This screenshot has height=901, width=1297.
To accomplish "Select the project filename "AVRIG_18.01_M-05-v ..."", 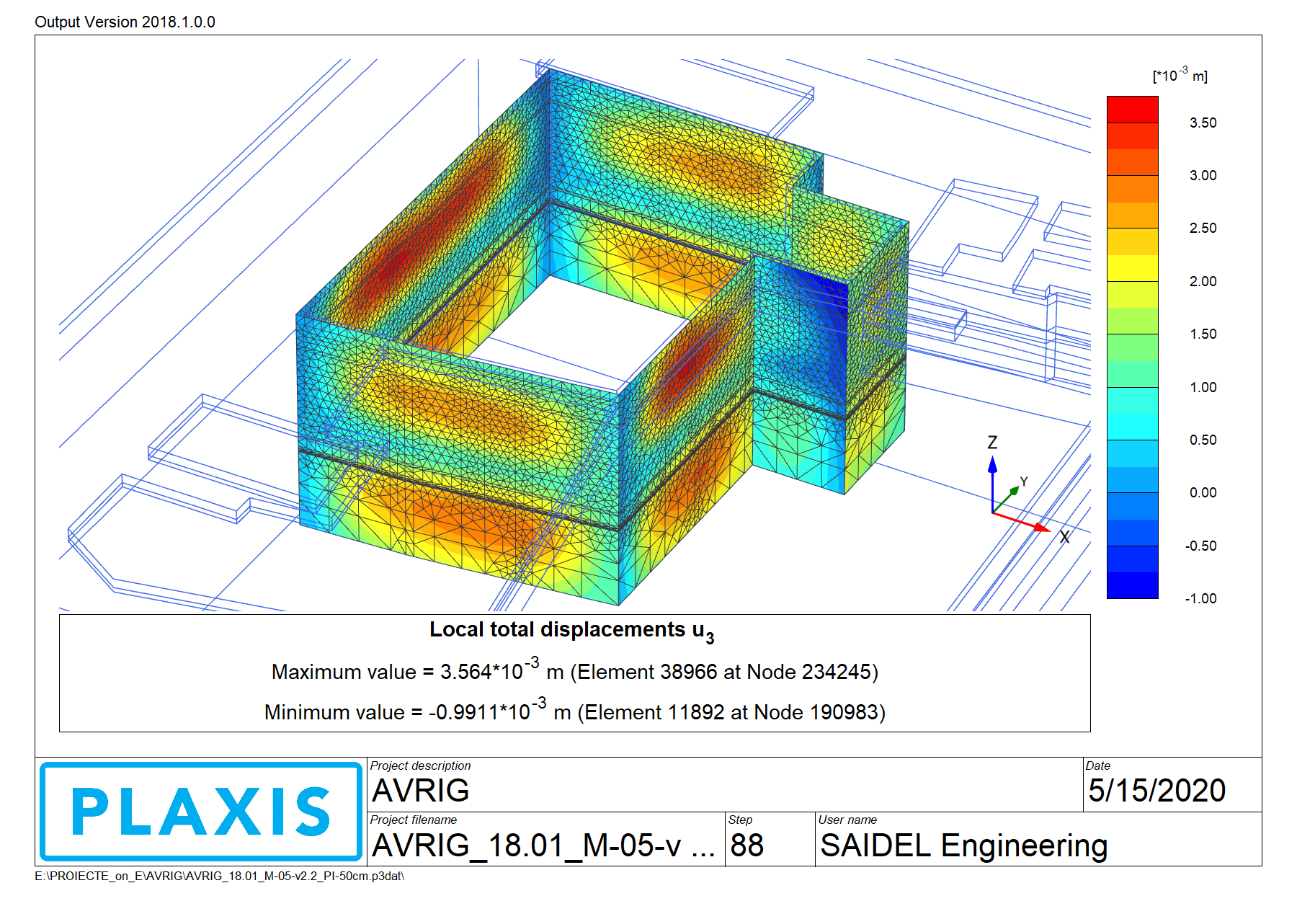I will [543, 845].
